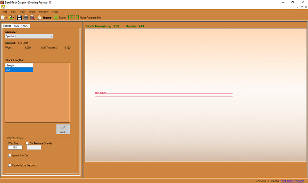Screen dimensions: 308x183
Task: Click the Print icon in toolbar
Action: point(26,17)
